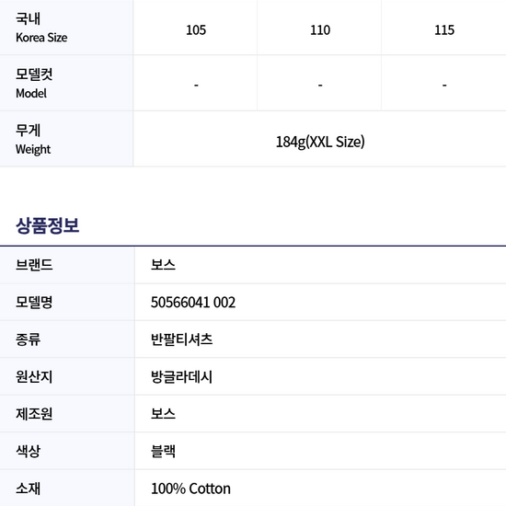Viewport: 506px width, 506px height.
Task: Click the 브랜드 row label
Action: [x=34, y=265]
